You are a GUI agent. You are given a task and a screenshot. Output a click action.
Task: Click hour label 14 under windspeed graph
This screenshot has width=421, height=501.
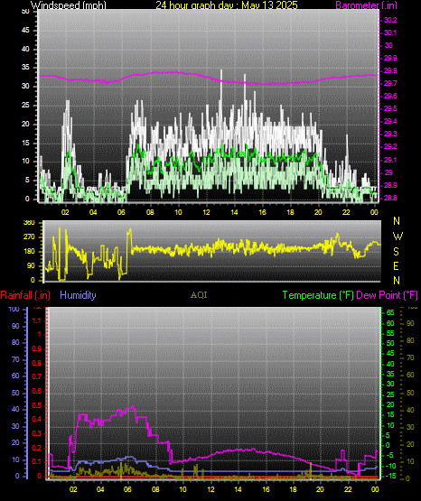coord(234,212)
